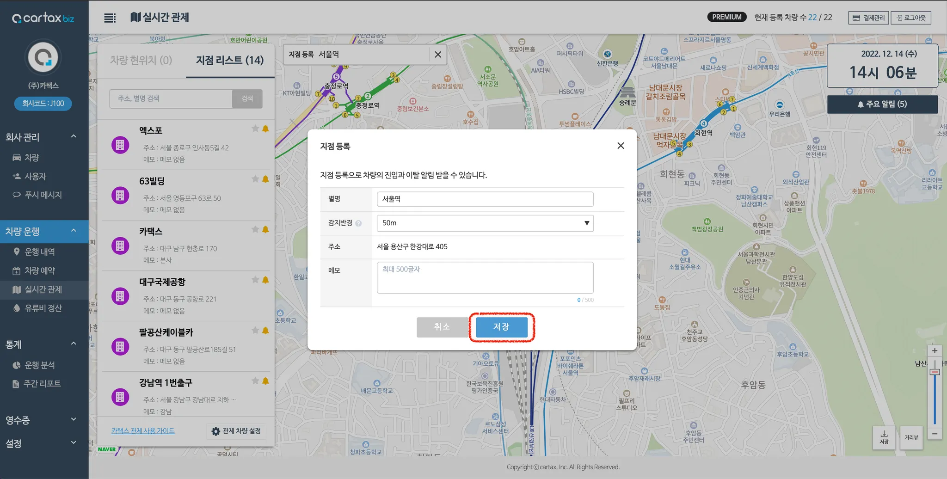Collapse the 차량 운행 section
This screenshot has width=947, height=479.
tap(74, 231)
